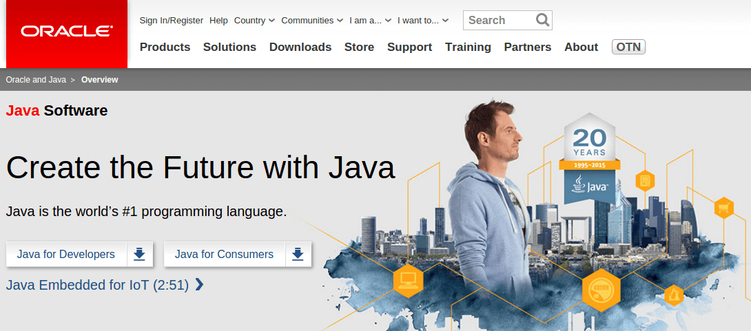Click the large orange meter hexagon icon
Screen dimensions: 751x331
tap(601, 290)
